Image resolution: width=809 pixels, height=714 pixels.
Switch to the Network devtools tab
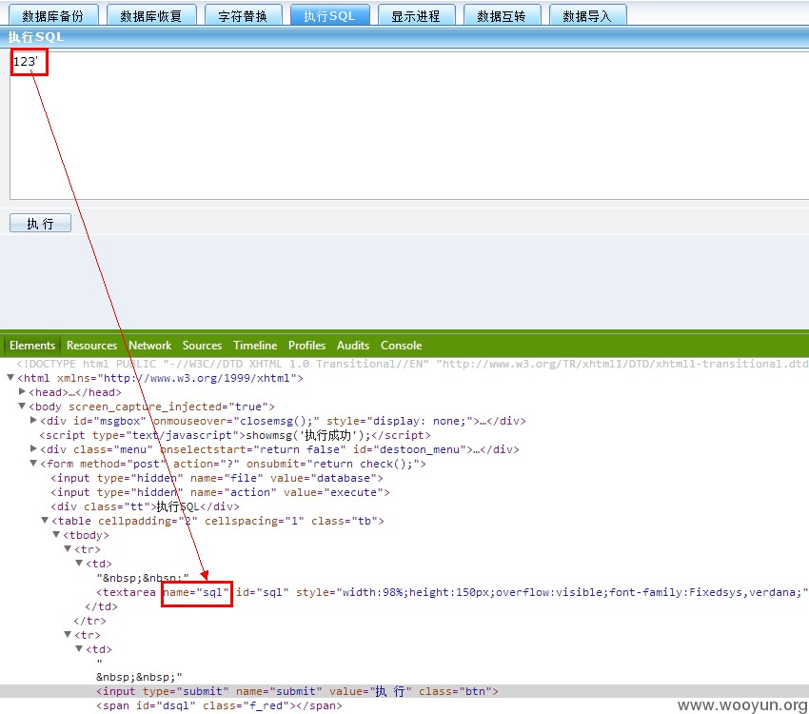pyautogui.click(x=150, y=346)
